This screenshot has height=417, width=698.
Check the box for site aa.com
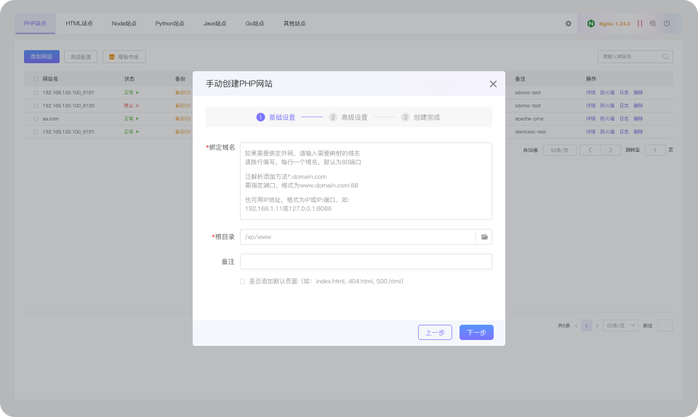(x=36, y=118)
